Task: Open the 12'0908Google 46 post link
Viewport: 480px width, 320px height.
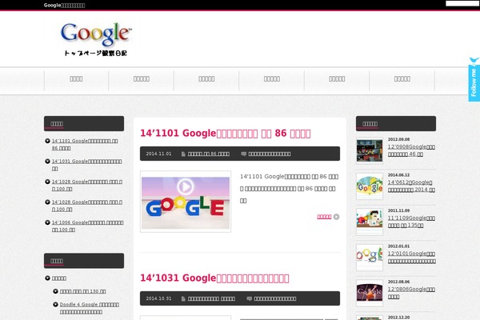Action: (411, 150)
